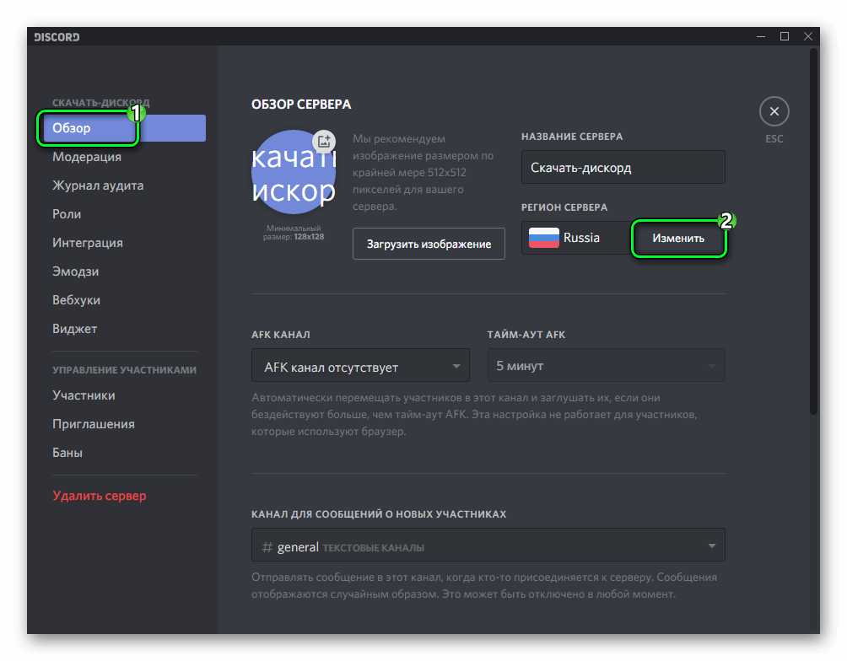Click the Минимальный размер 128x128 text
Screen dimensions: 847x661
pos(294,232)
